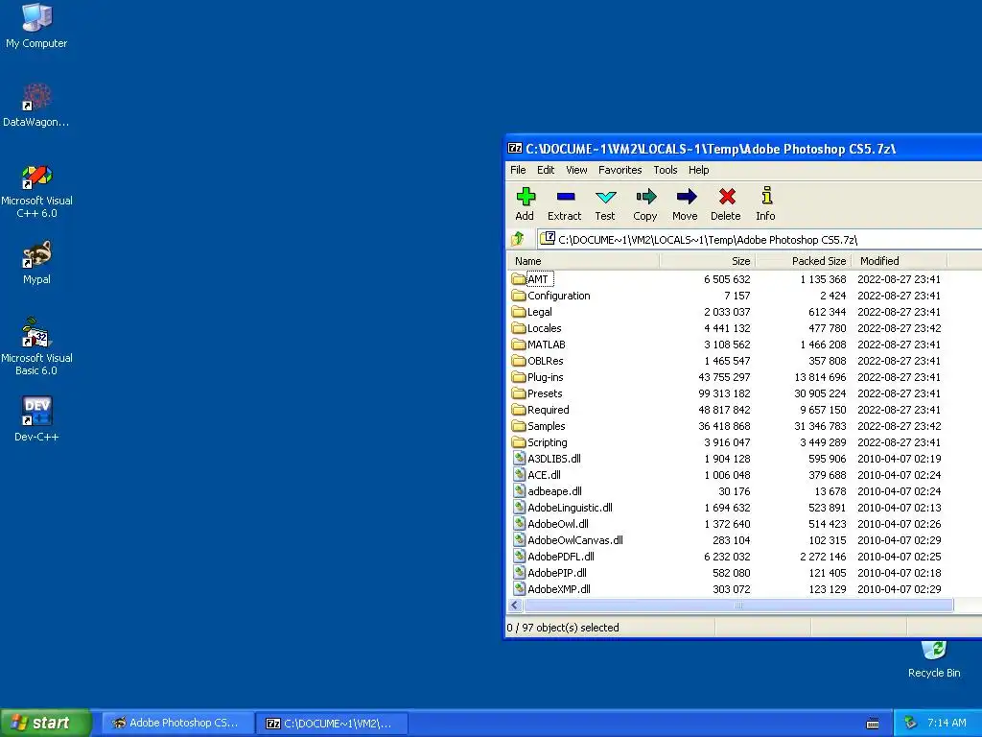Select the Required folder name
Image resolution: width=982 pixels, height=737 pixels.
(548, 409)
